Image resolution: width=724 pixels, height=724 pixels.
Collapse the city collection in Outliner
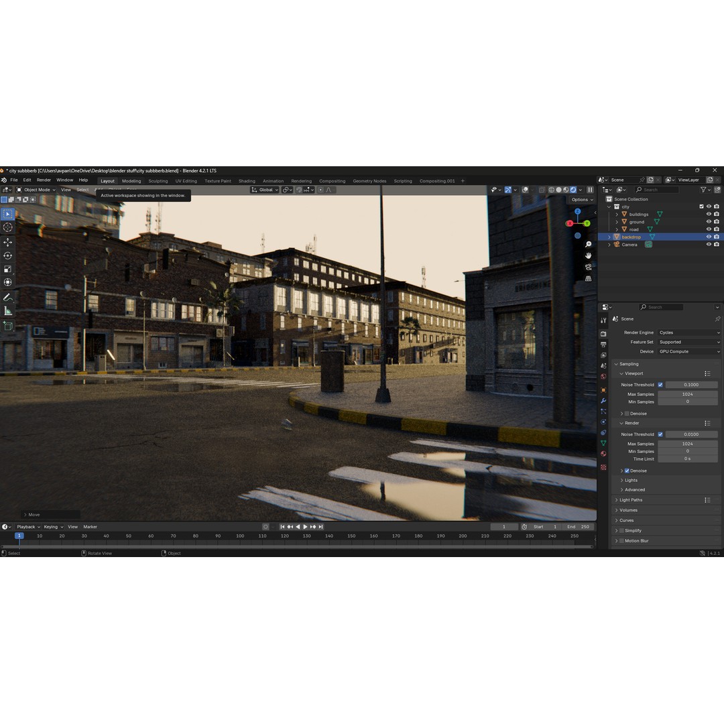point(609,206)
